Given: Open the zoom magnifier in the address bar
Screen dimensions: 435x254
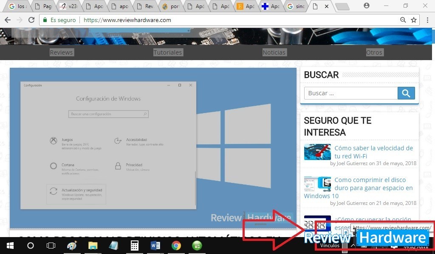Looking at the screenshot, I should tap(403, 20).
